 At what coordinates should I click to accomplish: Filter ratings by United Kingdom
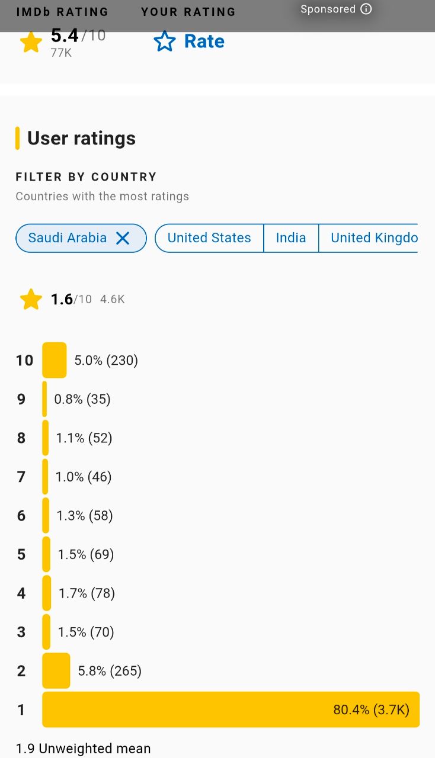373,238
